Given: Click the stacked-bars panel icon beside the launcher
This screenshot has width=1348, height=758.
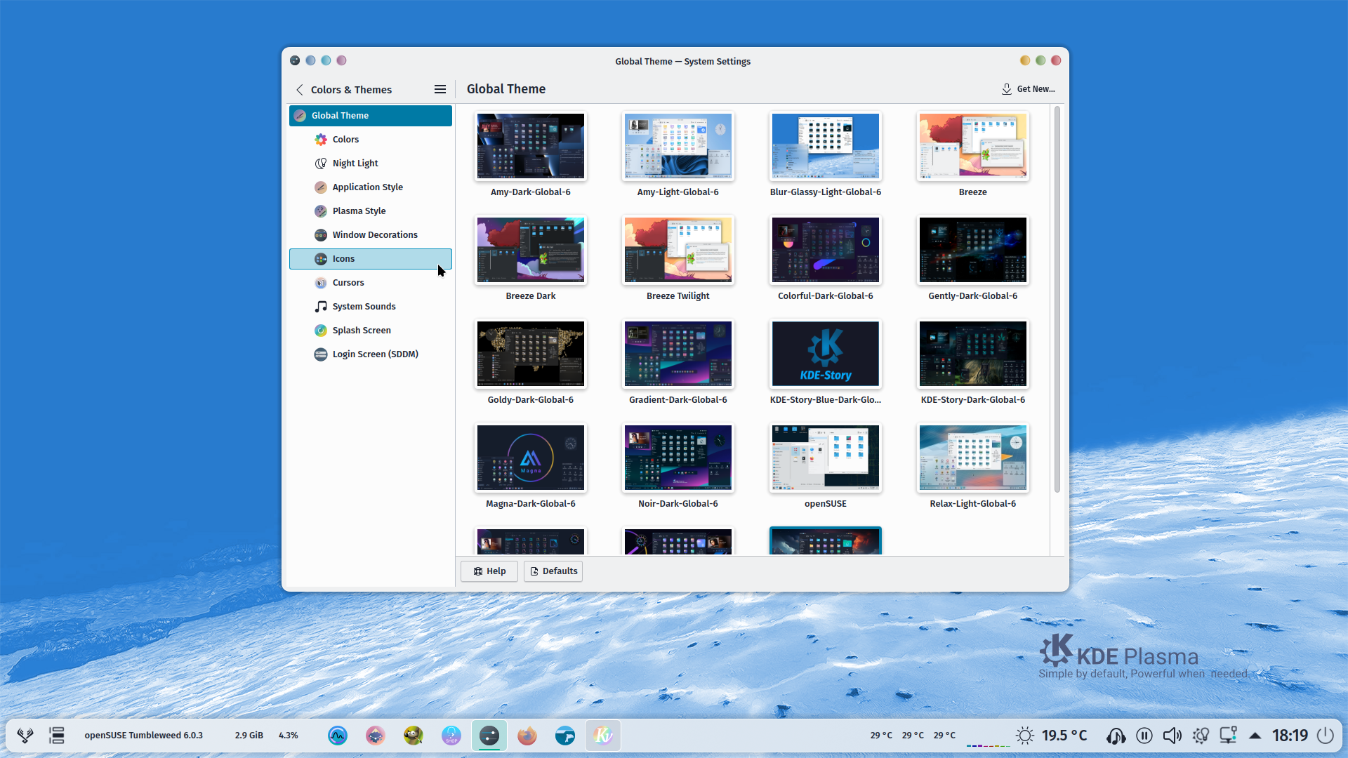Looking at the screenshot, I should coord(57,736).
